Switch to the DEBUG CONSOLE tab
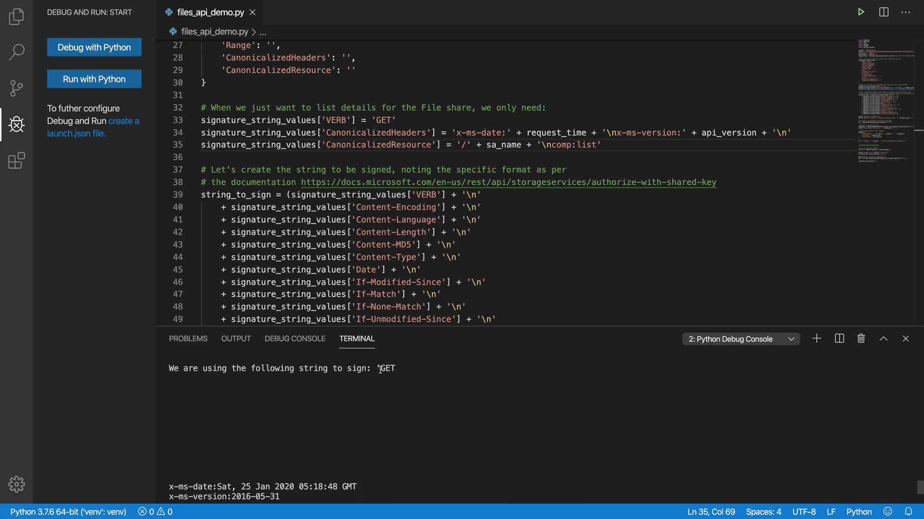The height and width of the screenshot is (519, 924). (x=295, y=339)
